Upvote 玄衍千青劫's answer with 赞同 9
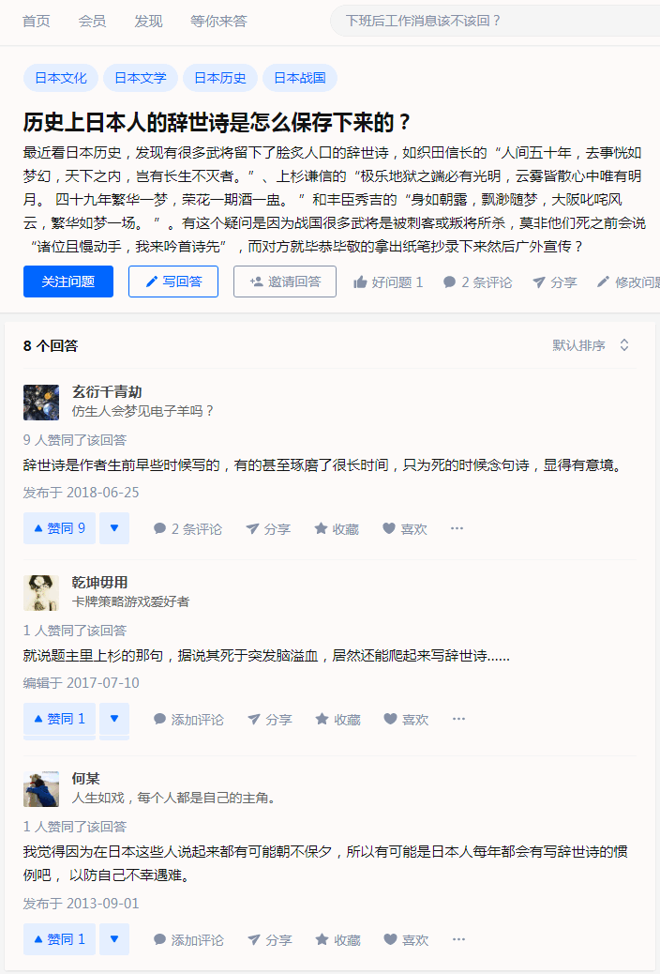The height and width of the screenshot is (974, 660). [x=60, y=528]
